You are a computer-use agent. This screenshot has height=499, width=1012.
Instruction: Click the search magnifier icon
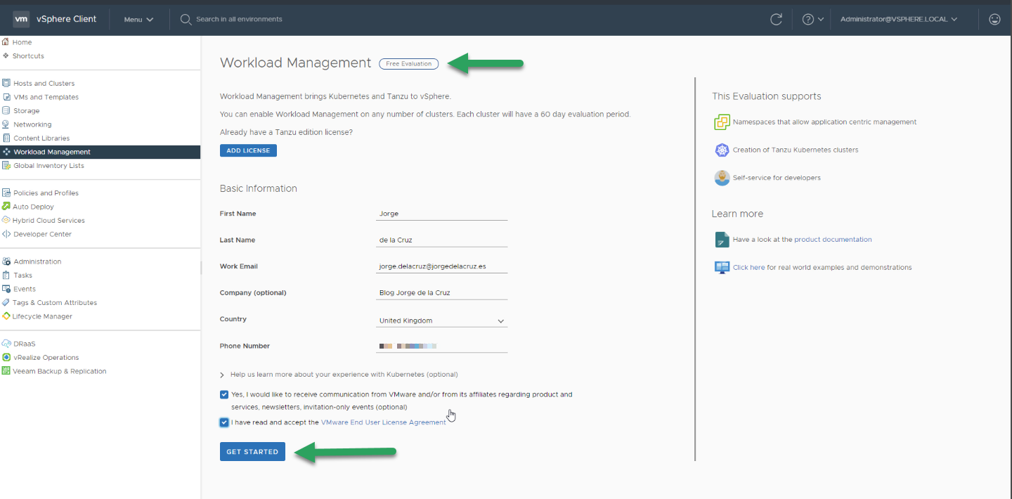[x=186, y=20]
